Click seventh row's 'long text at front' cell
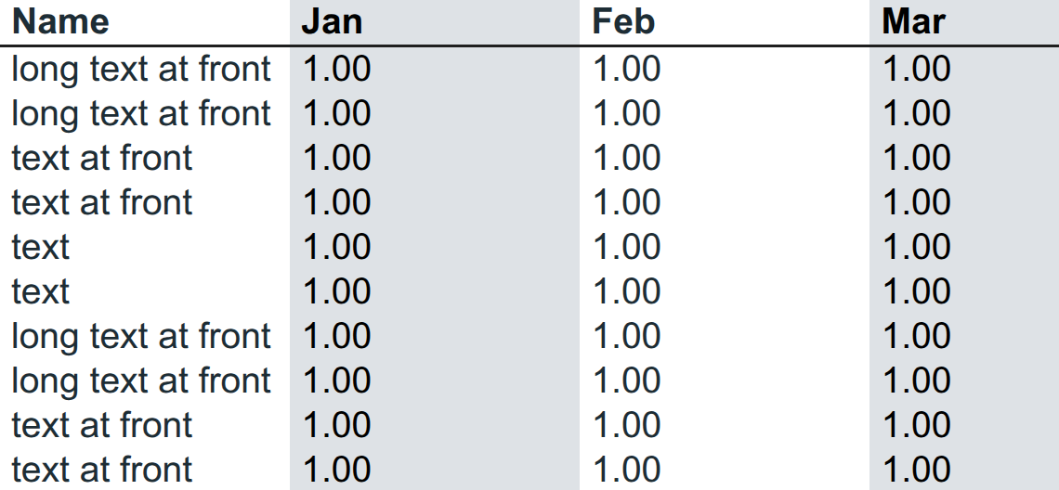This screenshot has width=1059, height=490. coord(142,337)
